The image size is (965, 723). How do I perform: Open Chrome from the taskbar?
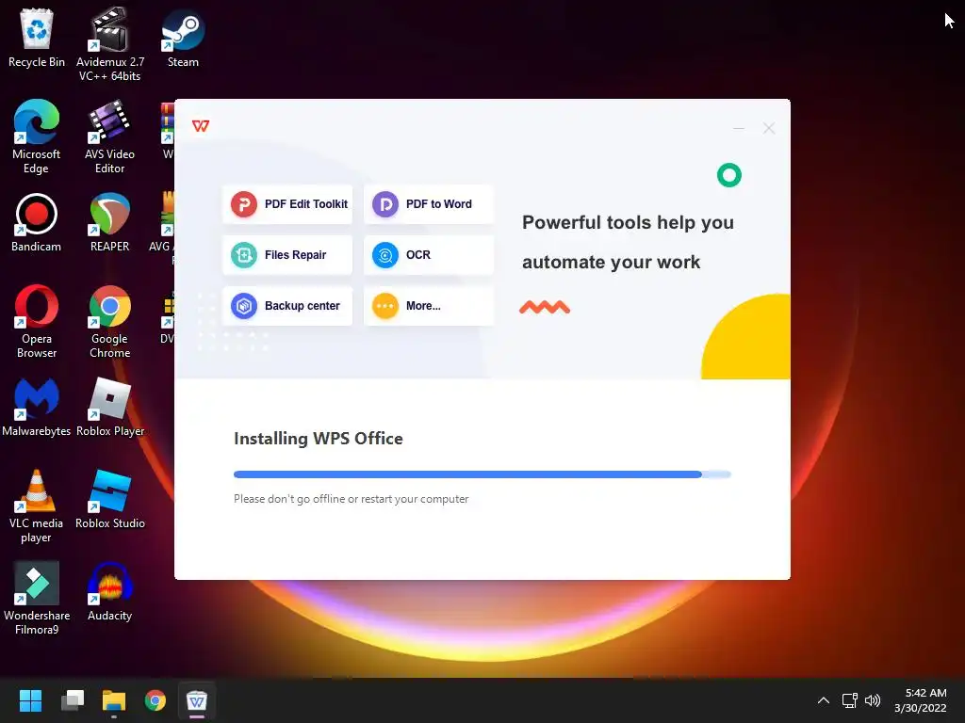155,700
